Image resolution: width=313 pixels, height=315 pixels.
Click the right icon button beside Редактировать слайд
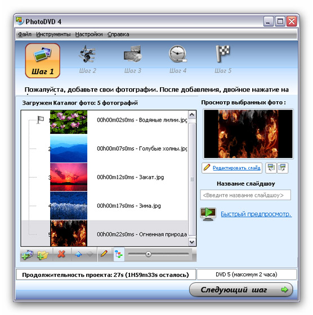(x=283, y=168)
